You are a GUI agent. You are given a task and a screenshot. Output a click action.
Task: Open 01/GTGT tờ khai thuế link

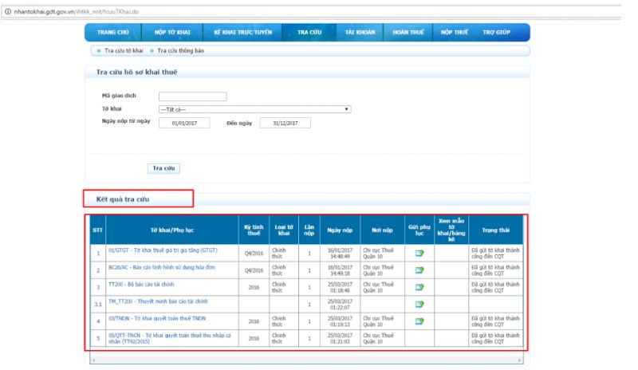(x=163, y=249)
